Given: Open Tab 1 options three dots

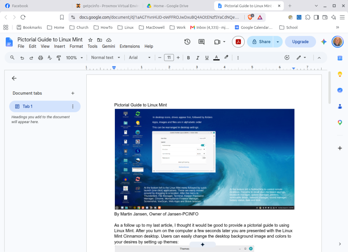Looking at the screenshot, I should tap(73, 107).
